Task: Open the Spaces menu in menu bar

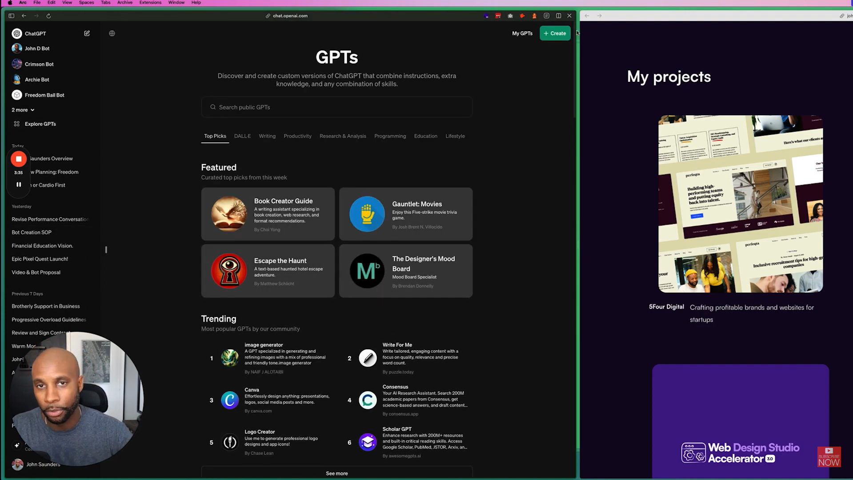Action: pyautogui.click(x=86, y=3)
